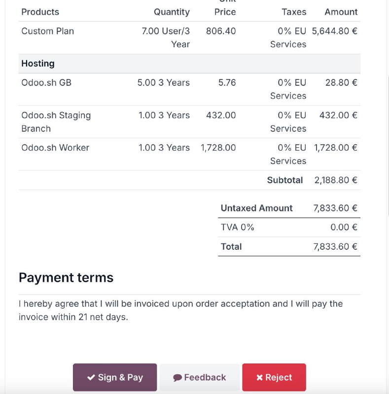Click the Quantity column header
The image size is (389, 394).
pos(172,12)
